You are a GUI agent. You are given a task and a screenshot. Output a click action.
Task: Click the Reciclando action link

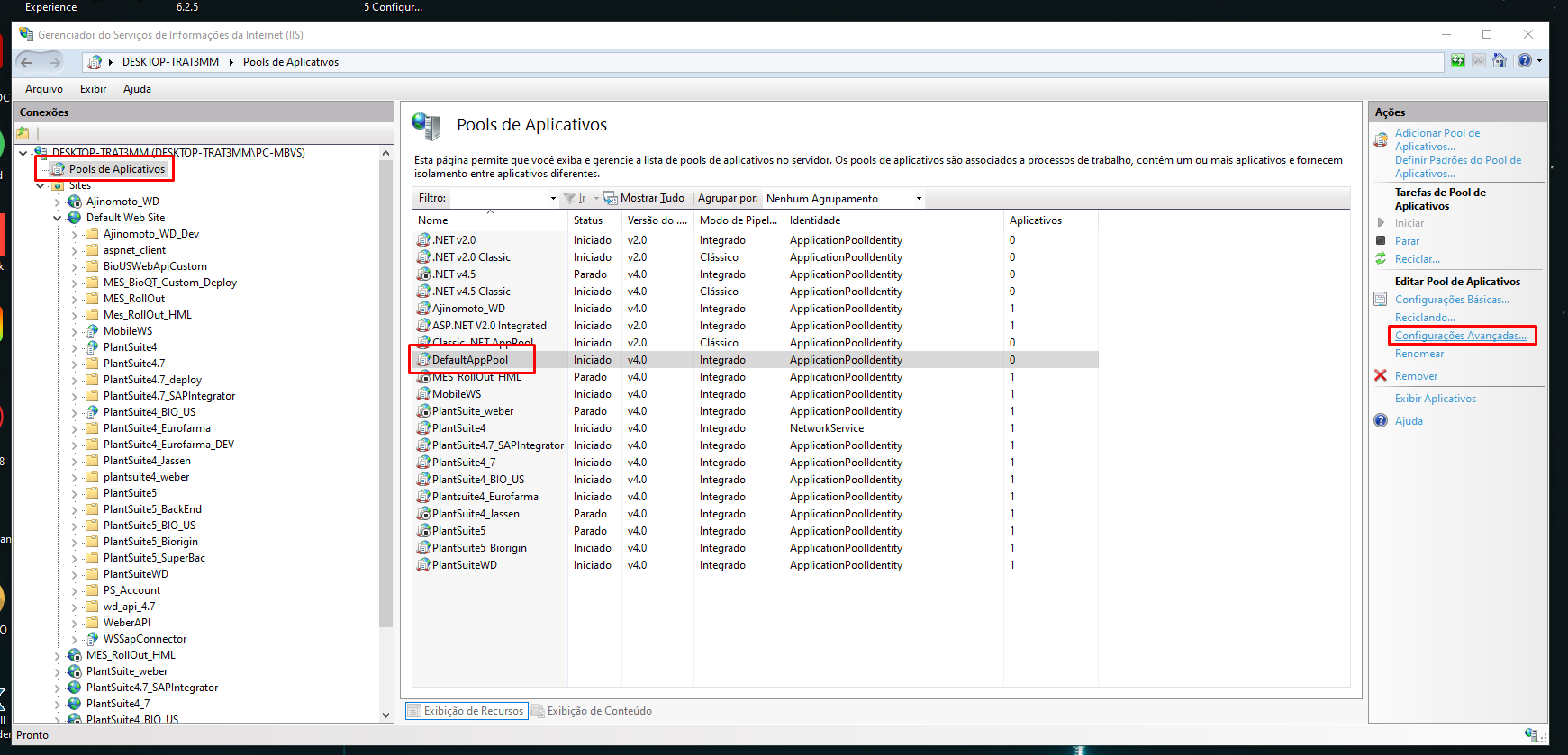click(1425, 318)
